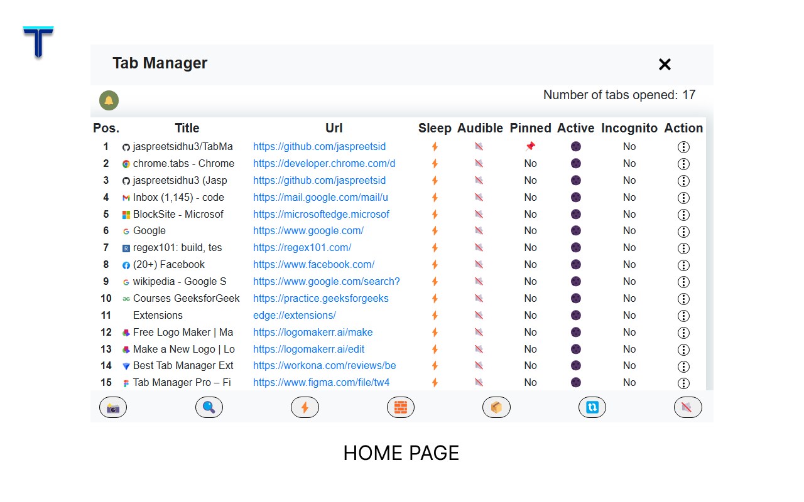Open action menu for Tab Manager Pro row
This screenshot has width=804, height=502.
(683, 383)
